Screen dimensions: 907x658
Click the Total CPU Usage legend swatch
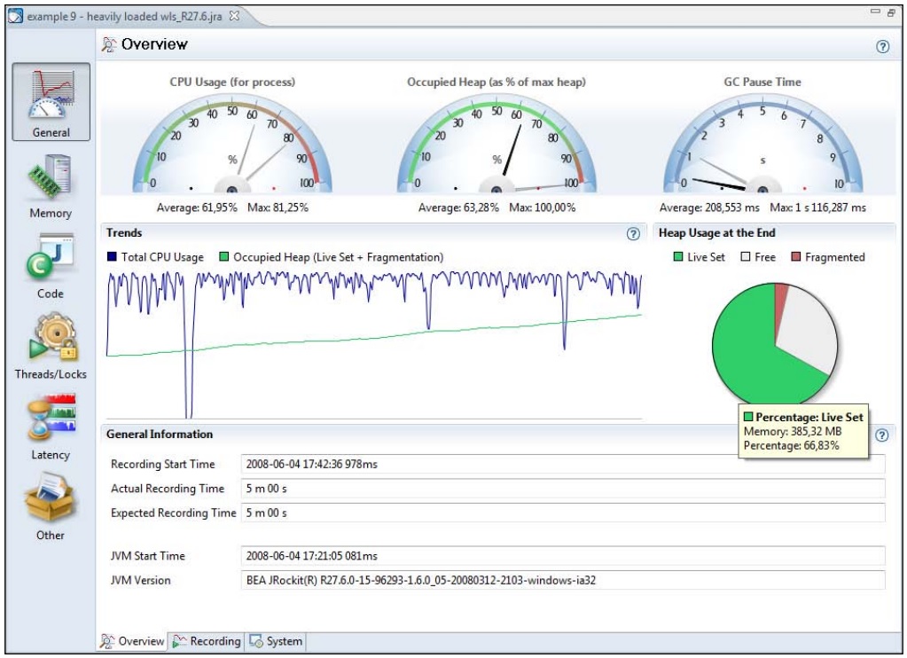click(x=113, y=256)
